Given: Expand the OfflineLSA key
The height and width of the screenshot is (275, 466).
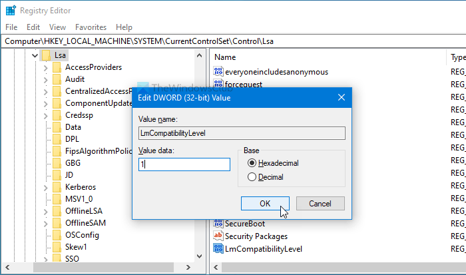Looking at the screenshot, I should (x=45, y=212).
